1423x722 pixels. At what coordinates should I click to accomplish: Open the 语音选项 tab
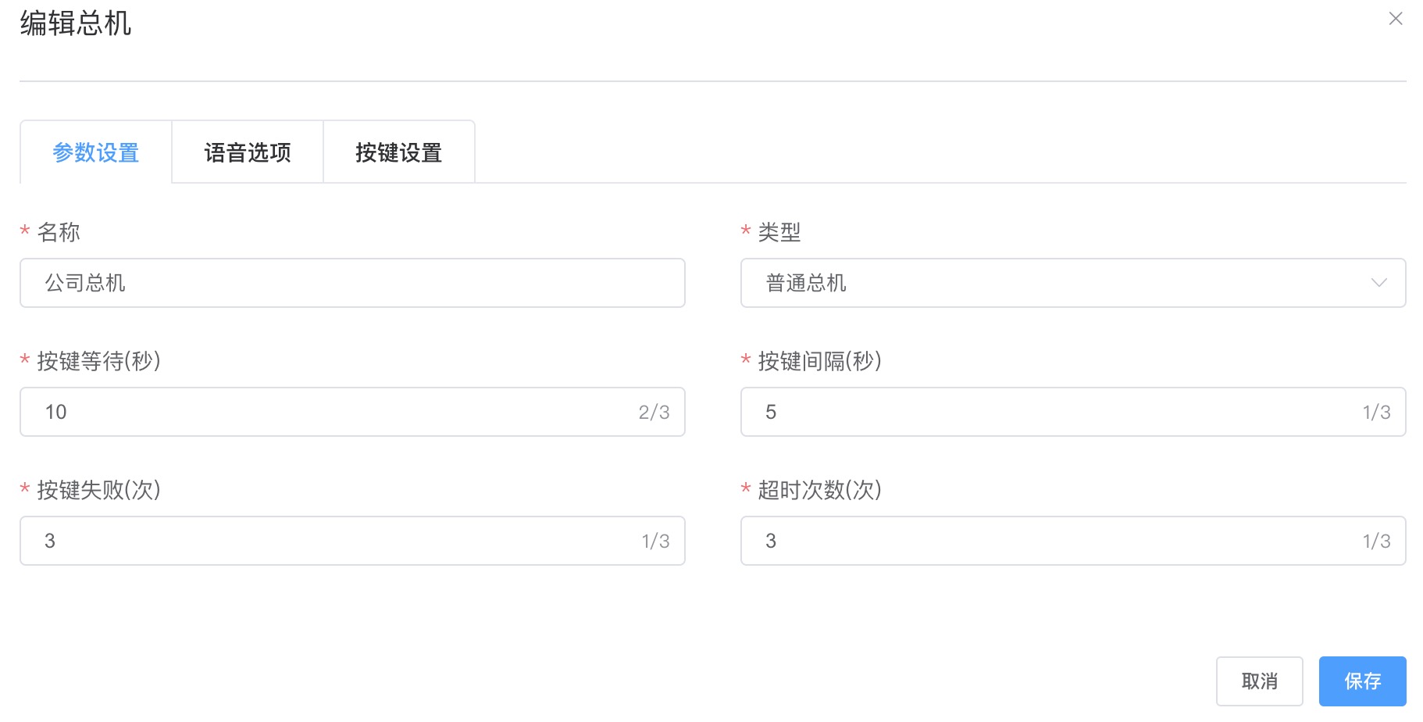click(x=248, y=152)
